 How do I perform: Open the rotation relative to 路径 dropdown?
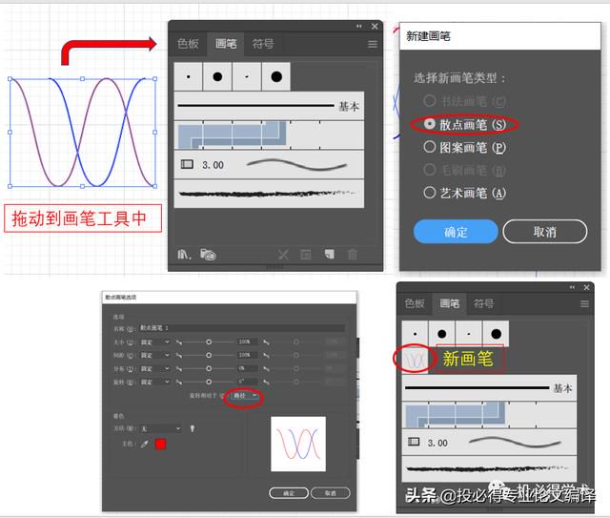pyautogui.click(x=245, y=396)
